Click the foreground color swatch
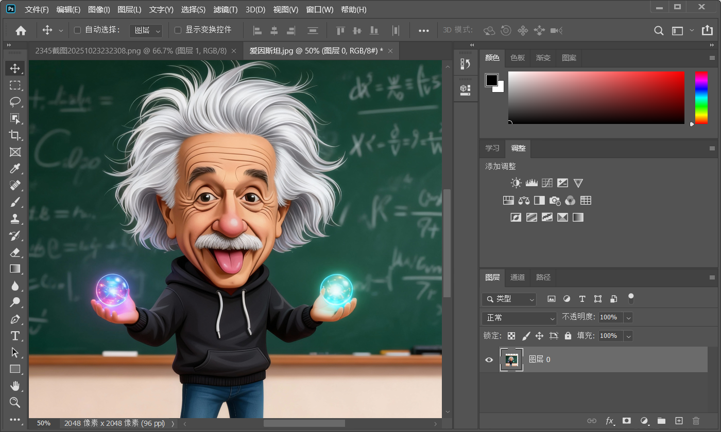The height and width of the screenshot is (432, 721). 492,80
